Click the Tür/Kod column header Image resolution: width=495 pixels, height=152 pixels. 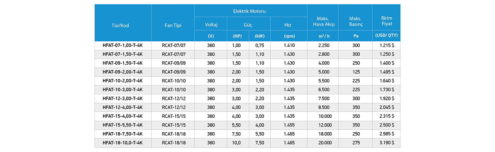[x=123, y=26]
